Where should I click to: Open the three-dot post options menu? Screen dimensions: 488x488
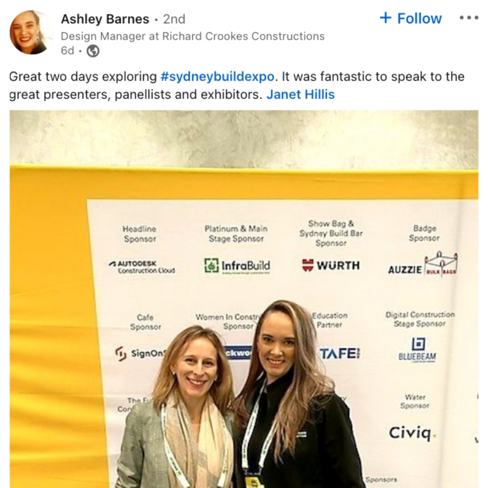[469, 18]
